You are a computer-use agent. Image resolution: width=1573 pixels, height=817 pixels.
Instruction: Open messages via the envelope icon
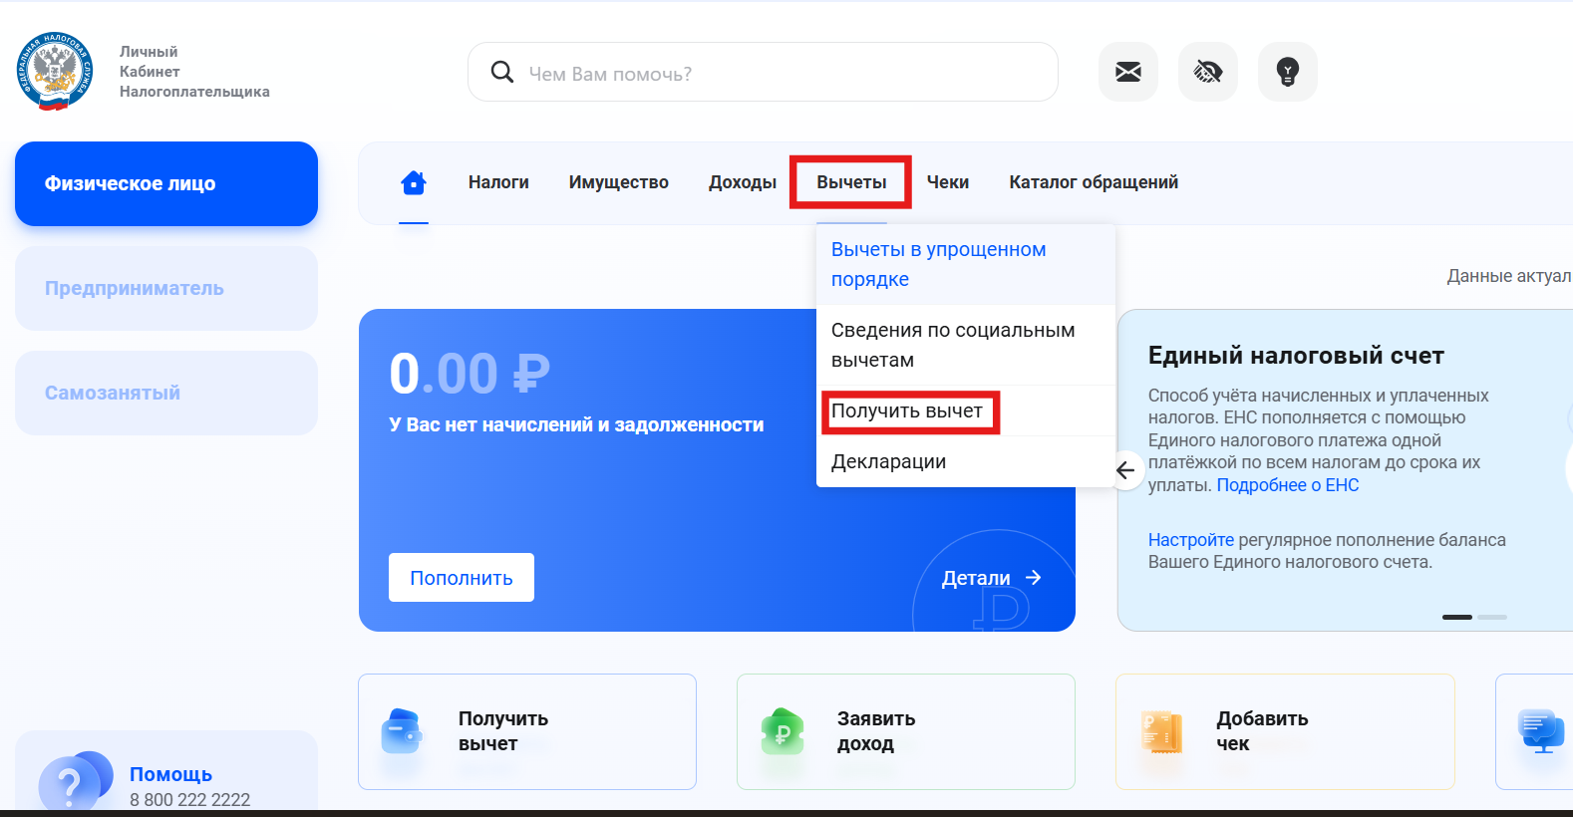[x=1127, y=72]
